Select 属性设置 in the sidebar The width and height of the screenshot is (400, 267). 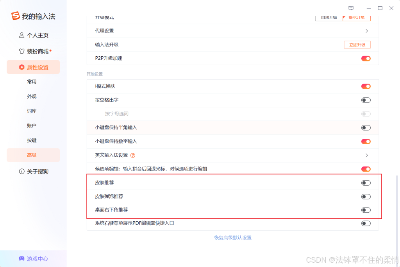pyautogui.click(x=33, y=67)
